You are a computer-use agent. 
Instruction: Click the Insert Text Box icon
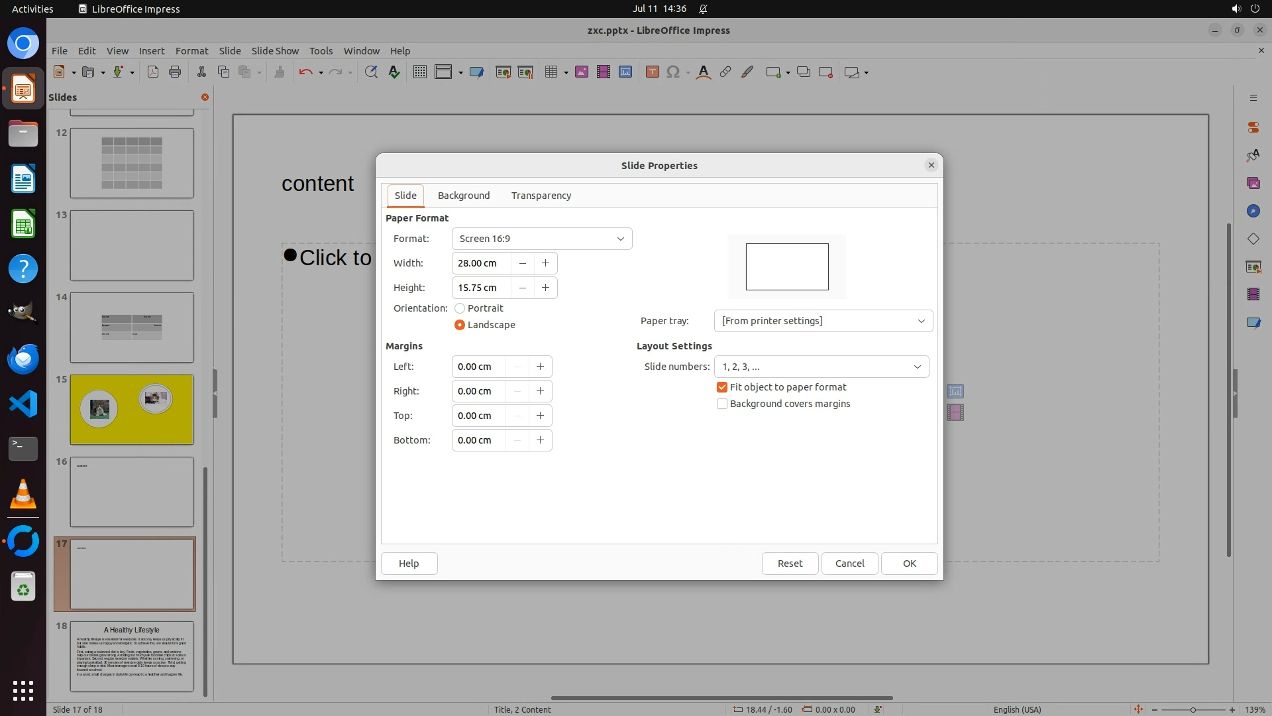tap(652, 72)
